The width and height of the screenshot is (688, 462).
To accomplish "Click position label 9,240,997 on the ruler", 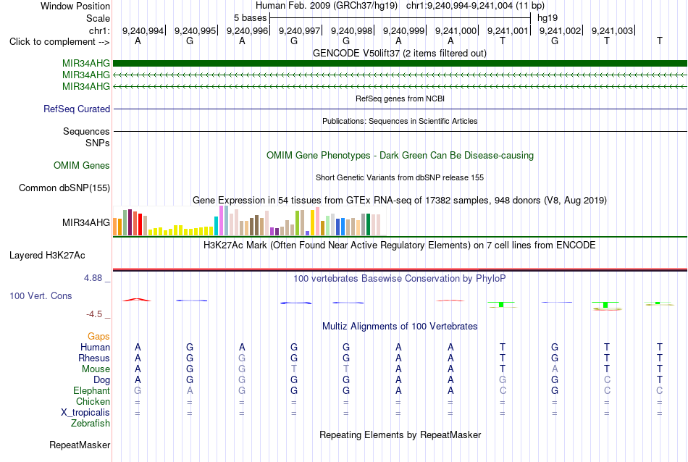I will pos(299,30).
